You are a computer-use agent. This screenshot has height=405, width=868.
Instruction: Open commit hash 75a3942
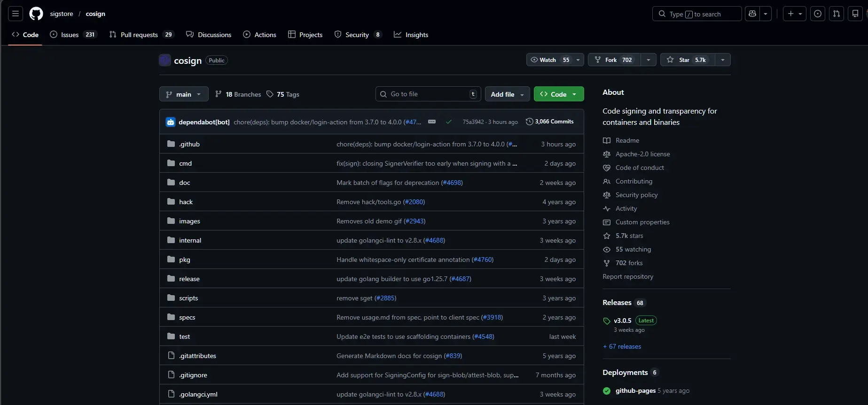[473, 122]
